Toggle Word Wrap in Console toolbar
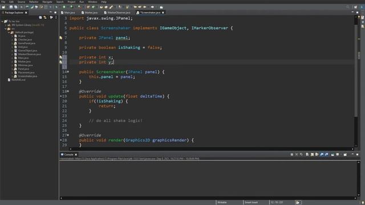Viewport: 365px width, 205px height. (317, 154)
